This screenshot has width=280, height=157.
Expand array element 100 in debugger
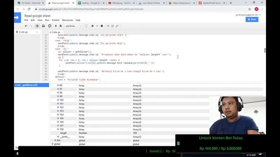(x=58, y=100)
